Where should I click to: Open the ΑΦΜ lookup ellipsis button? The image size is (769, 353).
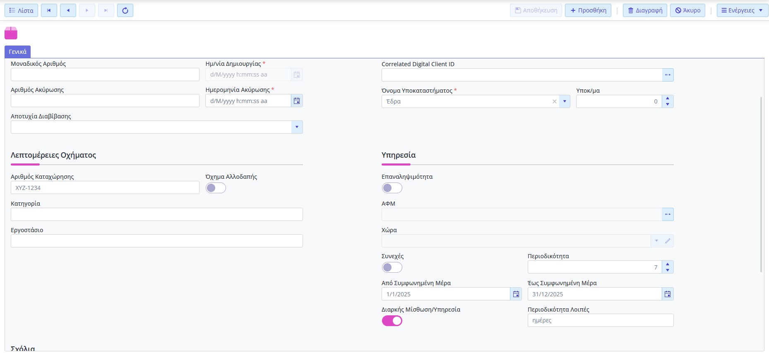point(668,214)
